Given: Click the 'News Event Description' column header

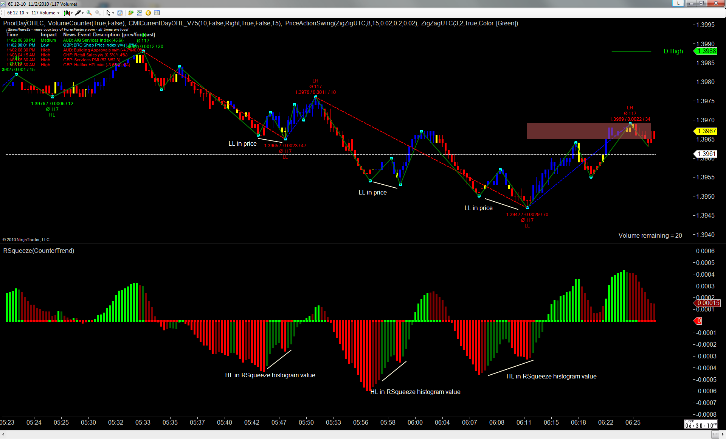Looking at the screenshot, I should [x=109, y=34].
